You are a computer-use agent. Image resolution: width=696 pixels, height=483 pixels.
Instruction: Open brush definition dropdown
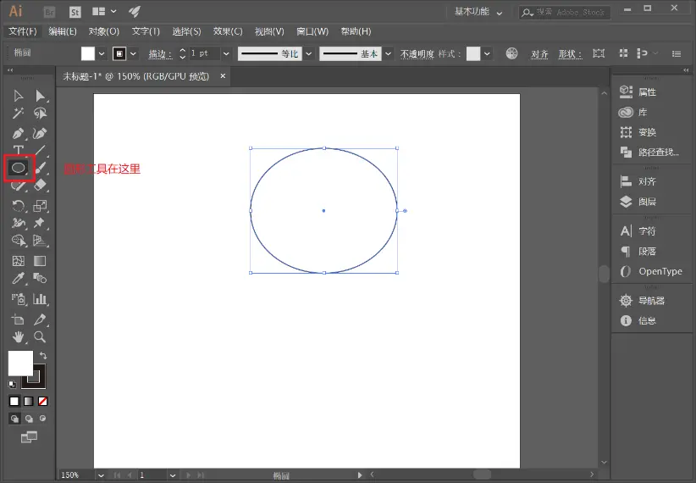[389, 53]
